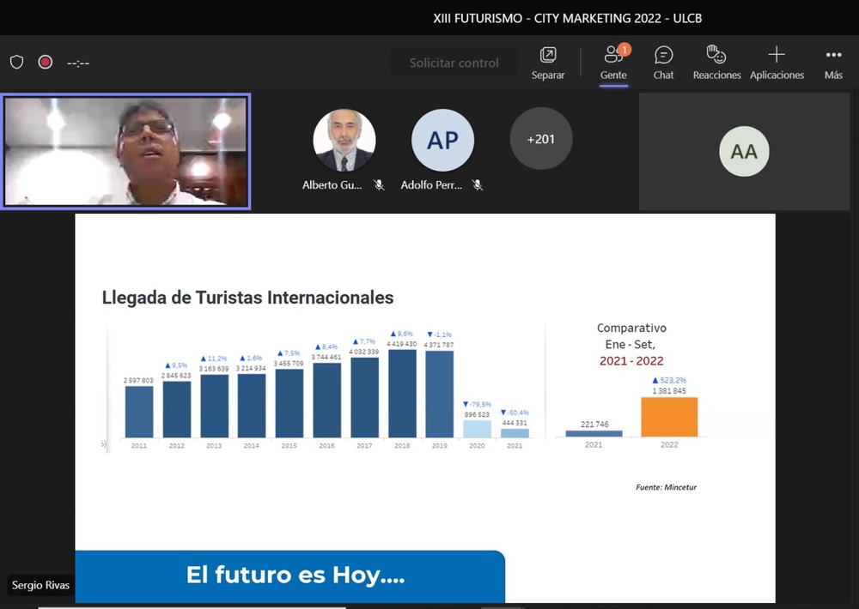Viewport: 859px width, 609px height.
Task: Open the meeting security shield icon
Action: click(x=16, y=61)
